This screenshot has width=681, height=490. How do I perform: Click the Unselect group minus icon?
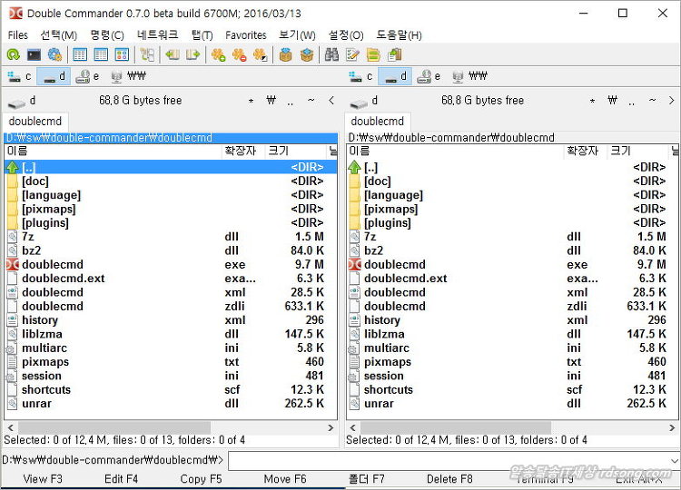[x=239, y=55]
